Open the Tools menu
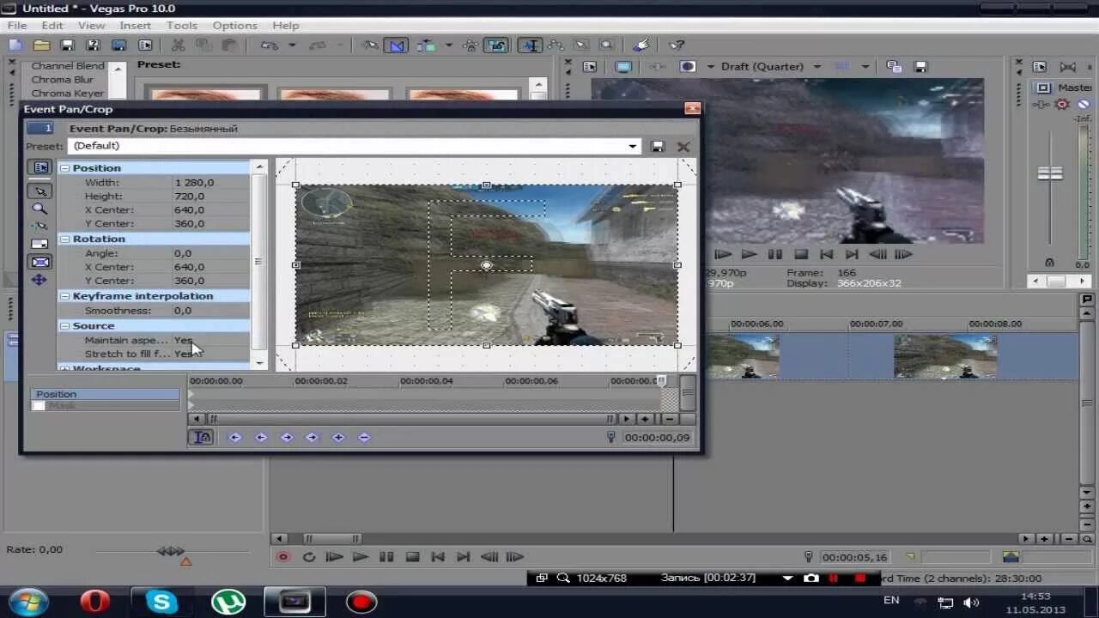 (181, 26)
